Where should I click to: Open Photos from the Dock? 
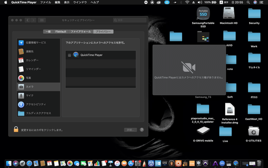pos(70,163)
